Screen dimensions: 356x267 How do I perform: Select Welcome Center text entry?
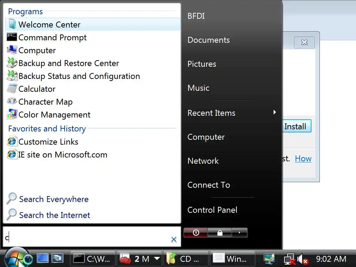tap(49, 25)
